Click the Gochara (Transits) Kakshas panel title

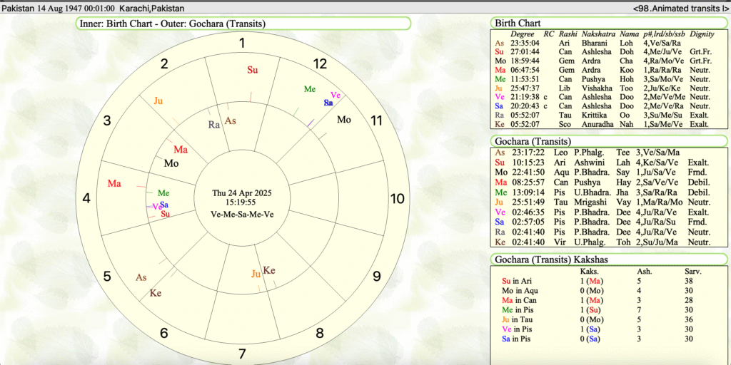(x=557, y=259)
